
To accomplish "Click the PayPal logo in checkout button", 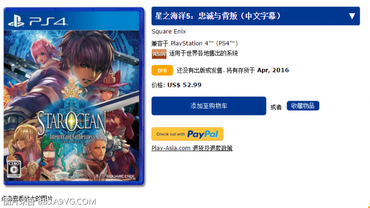I will (202, 134).
